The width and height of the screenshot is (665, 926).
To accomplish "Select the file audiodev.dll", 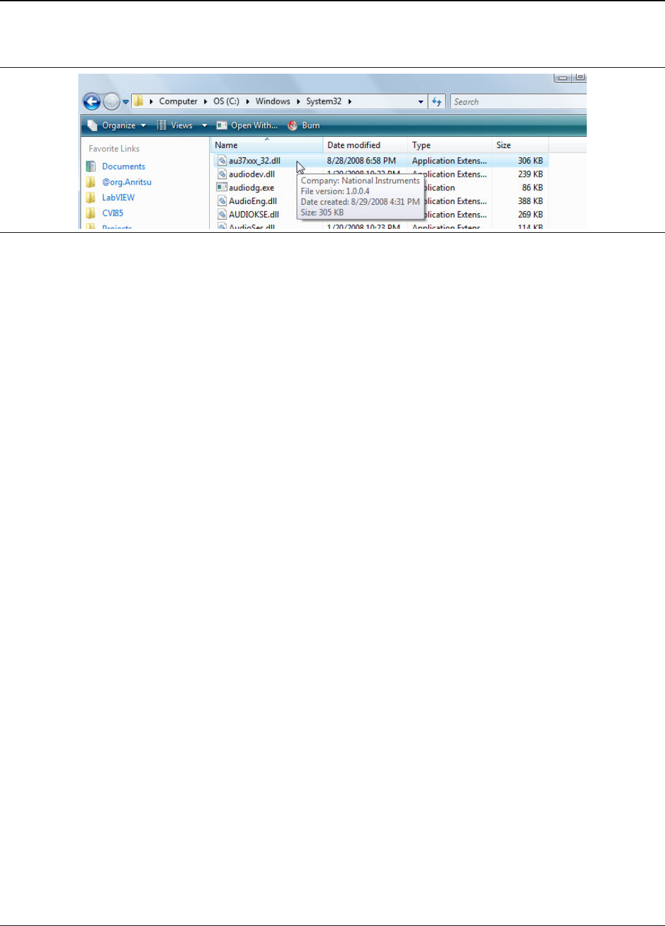I will [252, 174].
